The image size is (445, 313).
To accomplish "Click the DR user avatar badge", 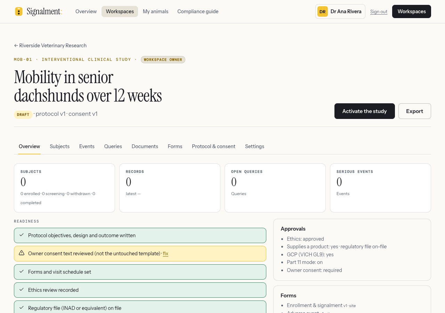I will 323,11.
